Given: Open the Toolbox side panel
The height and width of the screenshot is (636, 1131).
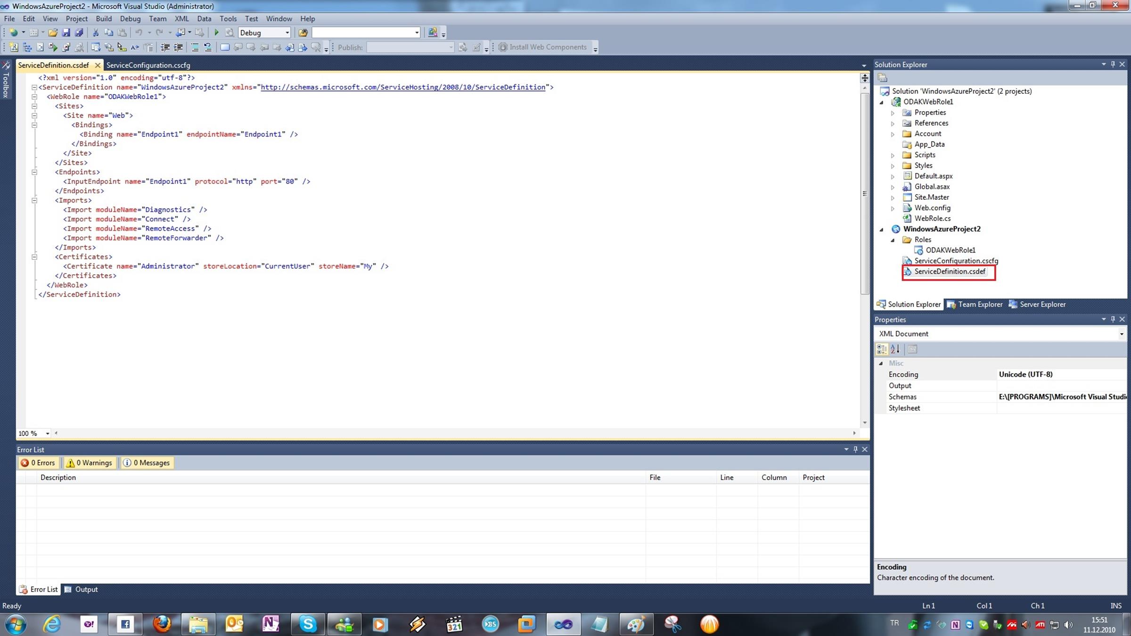Looking at the screenshot, I should 6,80.
